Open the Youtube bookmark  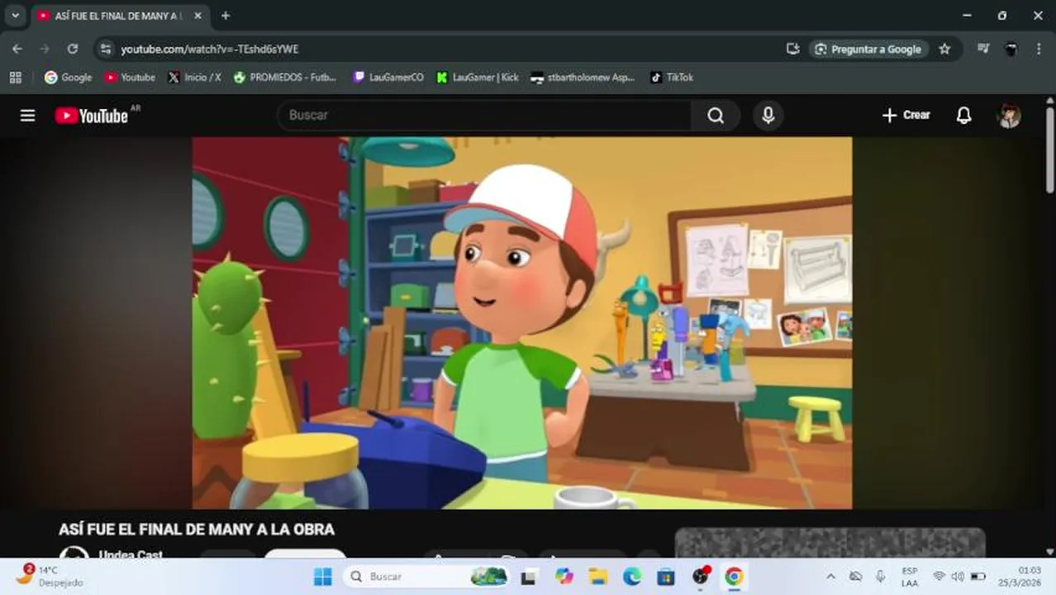[130, 77]
